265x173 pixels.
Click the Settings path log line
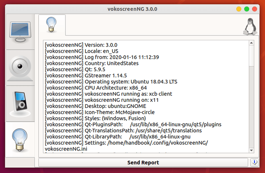pos(126,146)
